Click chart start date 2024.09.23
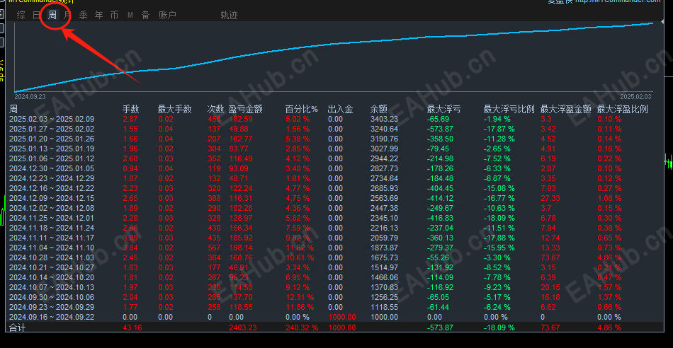Screen dimensions: 673x348 (x=30, y=97)
